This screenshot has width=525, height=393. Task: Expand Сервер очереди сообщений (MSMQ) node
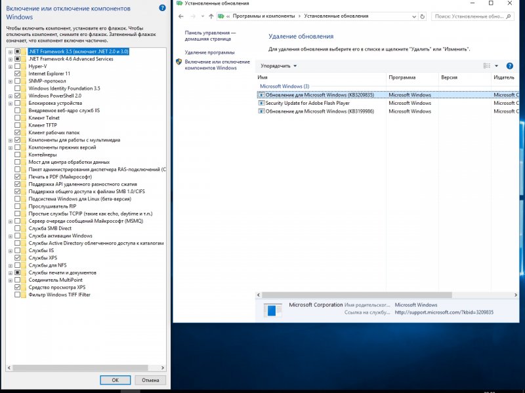coord(10,221)
